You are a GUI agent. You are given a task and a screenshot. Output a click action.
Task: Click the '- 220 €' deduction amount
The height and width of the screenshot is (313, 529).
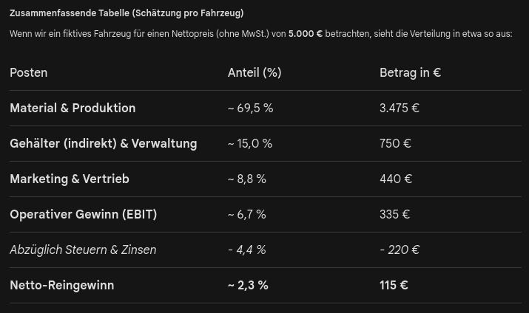coord(400,250)
